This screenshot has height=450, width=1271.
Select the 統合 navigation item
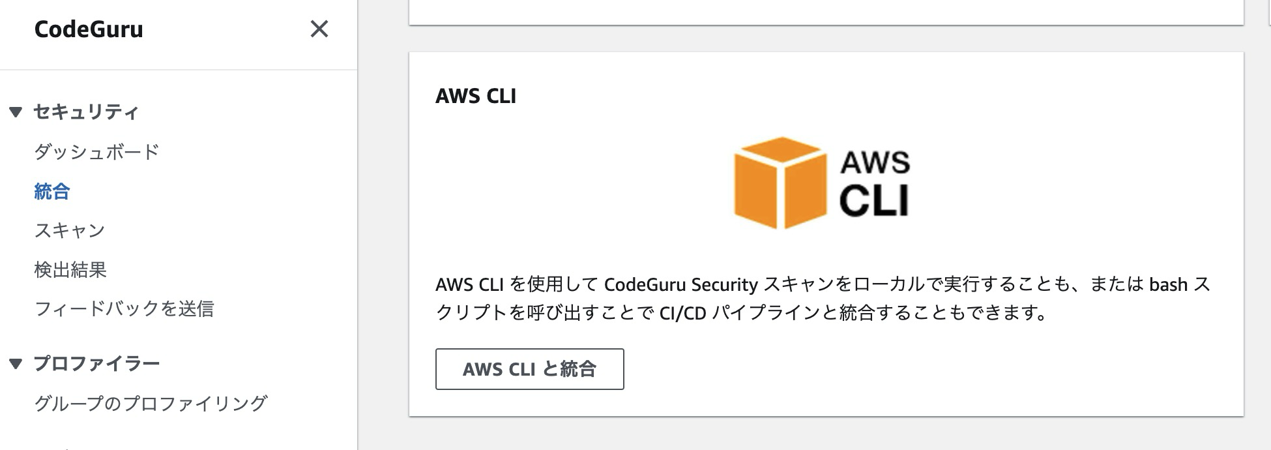pyautogui.click(x=52, y=191)
